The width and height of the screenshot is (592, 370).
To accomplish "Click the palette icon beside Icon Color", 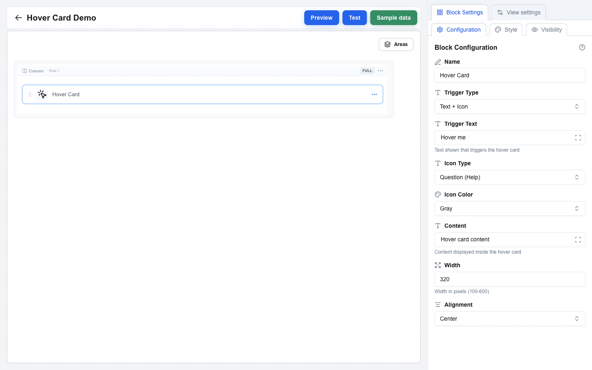I will click(438, 194).
